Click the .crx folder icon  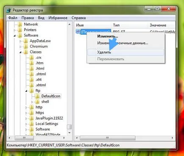click(31, 58)
